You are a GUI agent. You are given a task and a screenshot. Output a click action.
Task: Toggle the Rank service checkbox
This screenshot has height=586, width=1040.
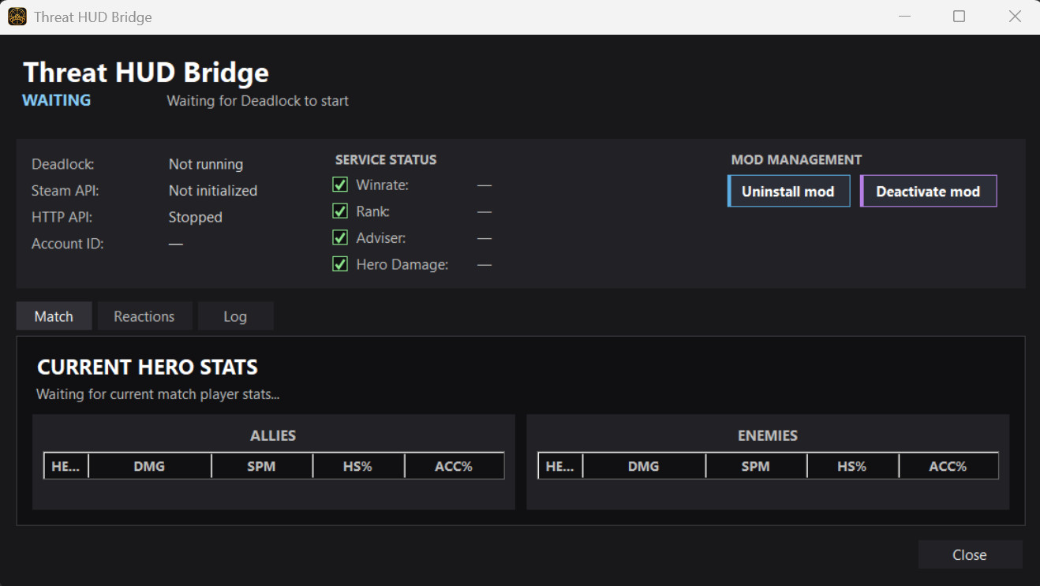[x=340, y=211]
